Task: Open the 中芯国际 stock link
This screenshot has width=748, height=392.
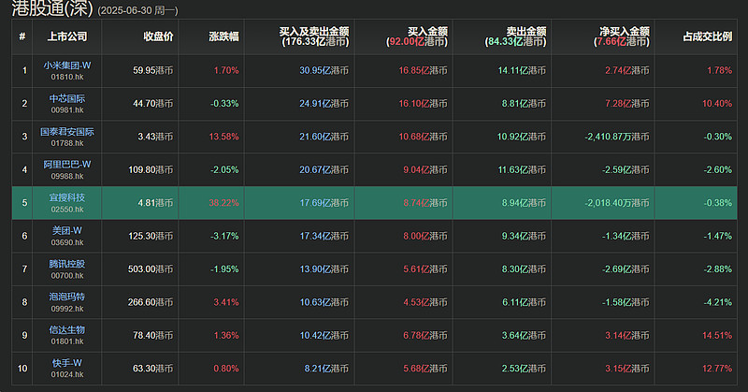Action: [66, 98]
